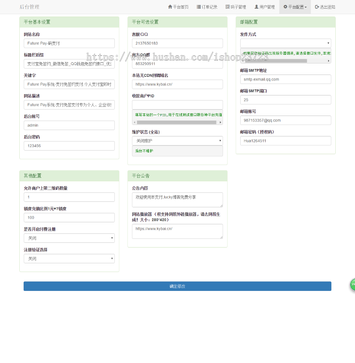Open the 用户管理 menu item
The width and height of the screenshot is (355, 363).
[265, 7]
